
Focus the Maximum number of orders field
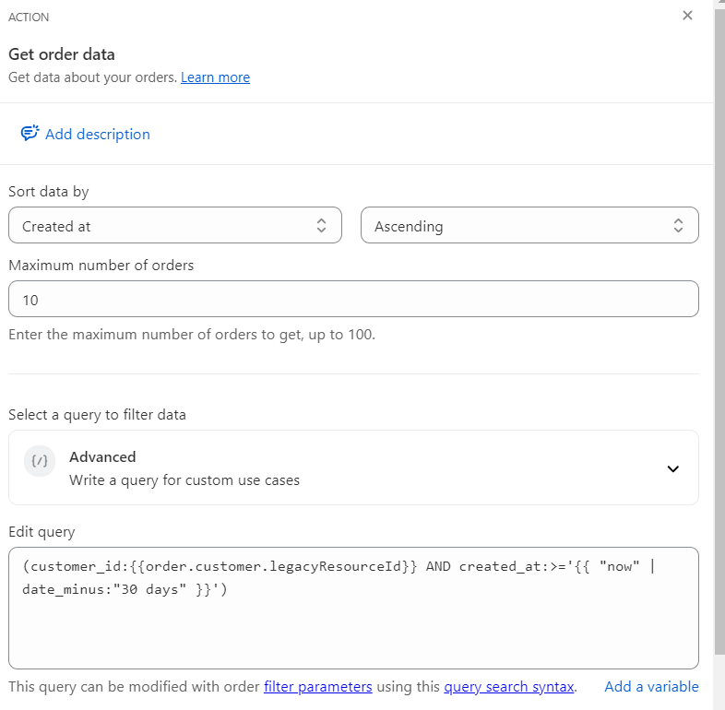click(x=353, y=300)
